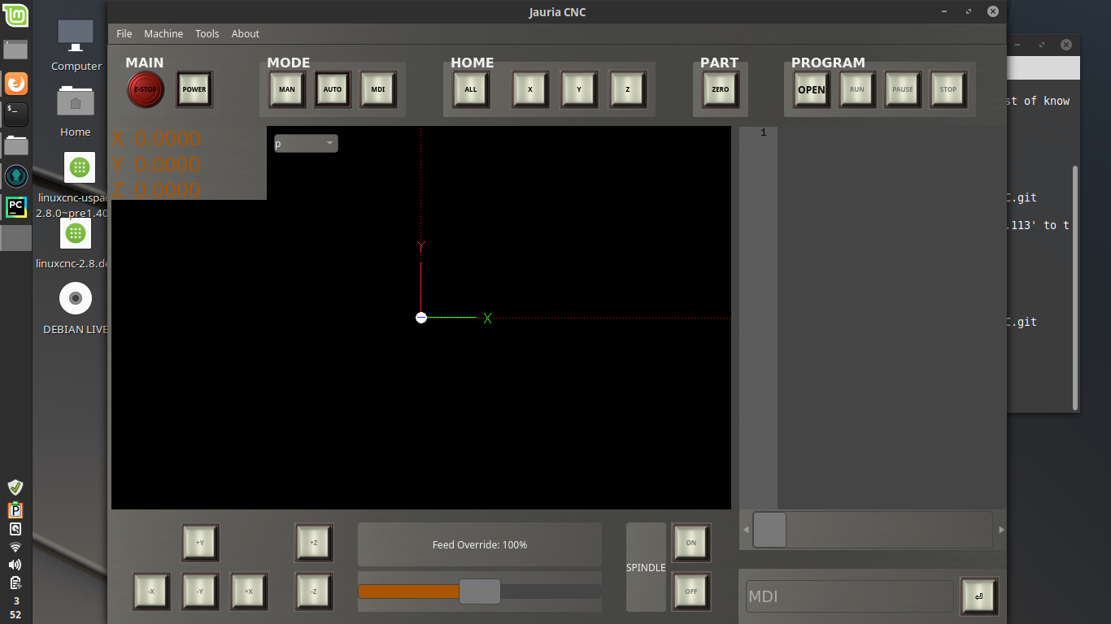The width and height of the screenshot is (1111, 624).
Task: Jog -X axis button
Action: [151, 591]
